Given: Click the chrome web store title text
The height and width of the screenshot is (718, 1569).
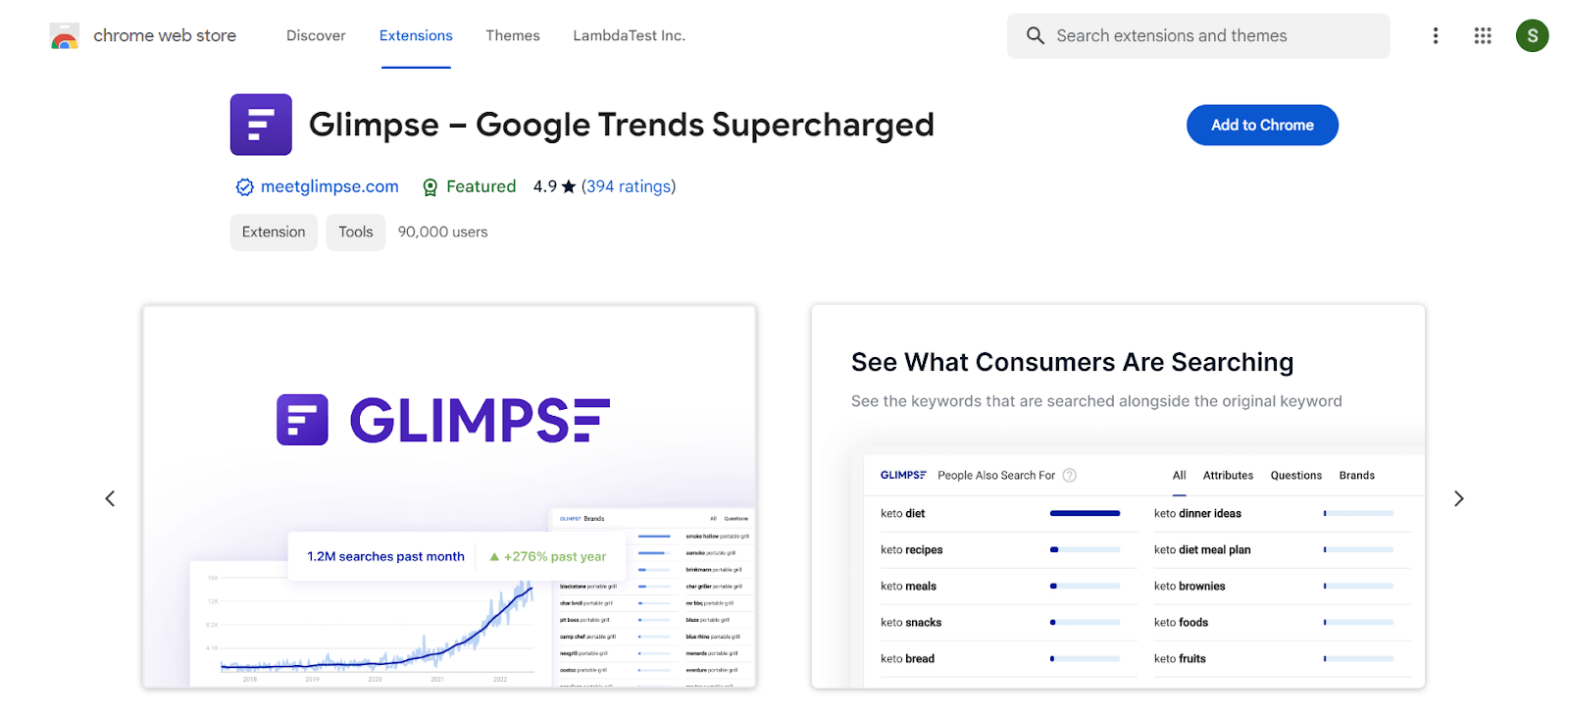Looking at the screenshot, I should pyautogui.click(x=165, y=35).
